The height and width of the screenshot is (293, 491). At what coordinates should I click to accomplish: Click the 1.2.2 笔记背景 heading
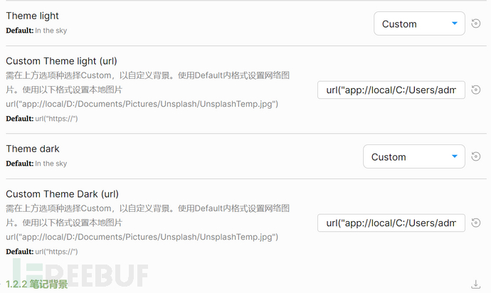[x=37, y=284]
